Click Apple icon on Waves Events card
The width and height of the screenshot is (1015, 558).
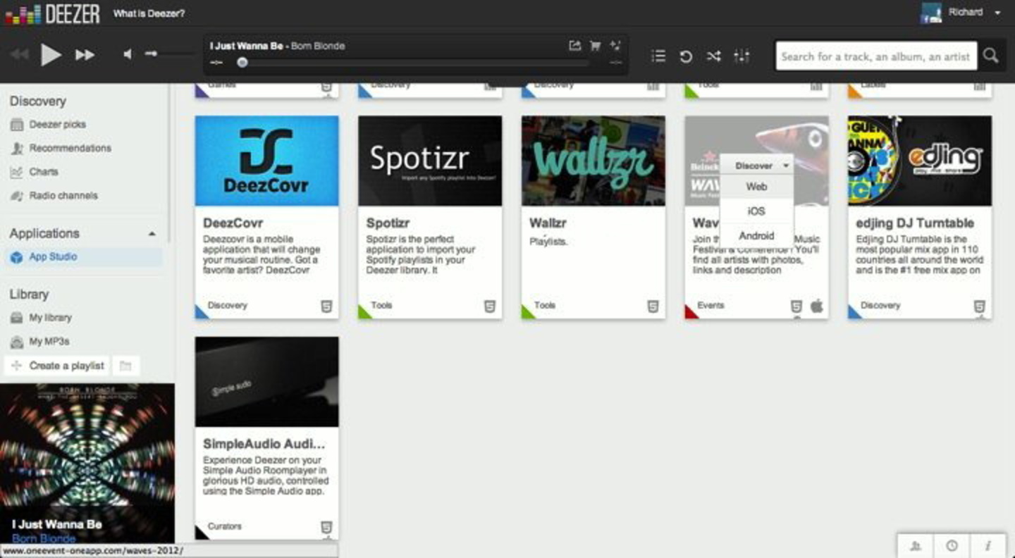tap(816, 306)
